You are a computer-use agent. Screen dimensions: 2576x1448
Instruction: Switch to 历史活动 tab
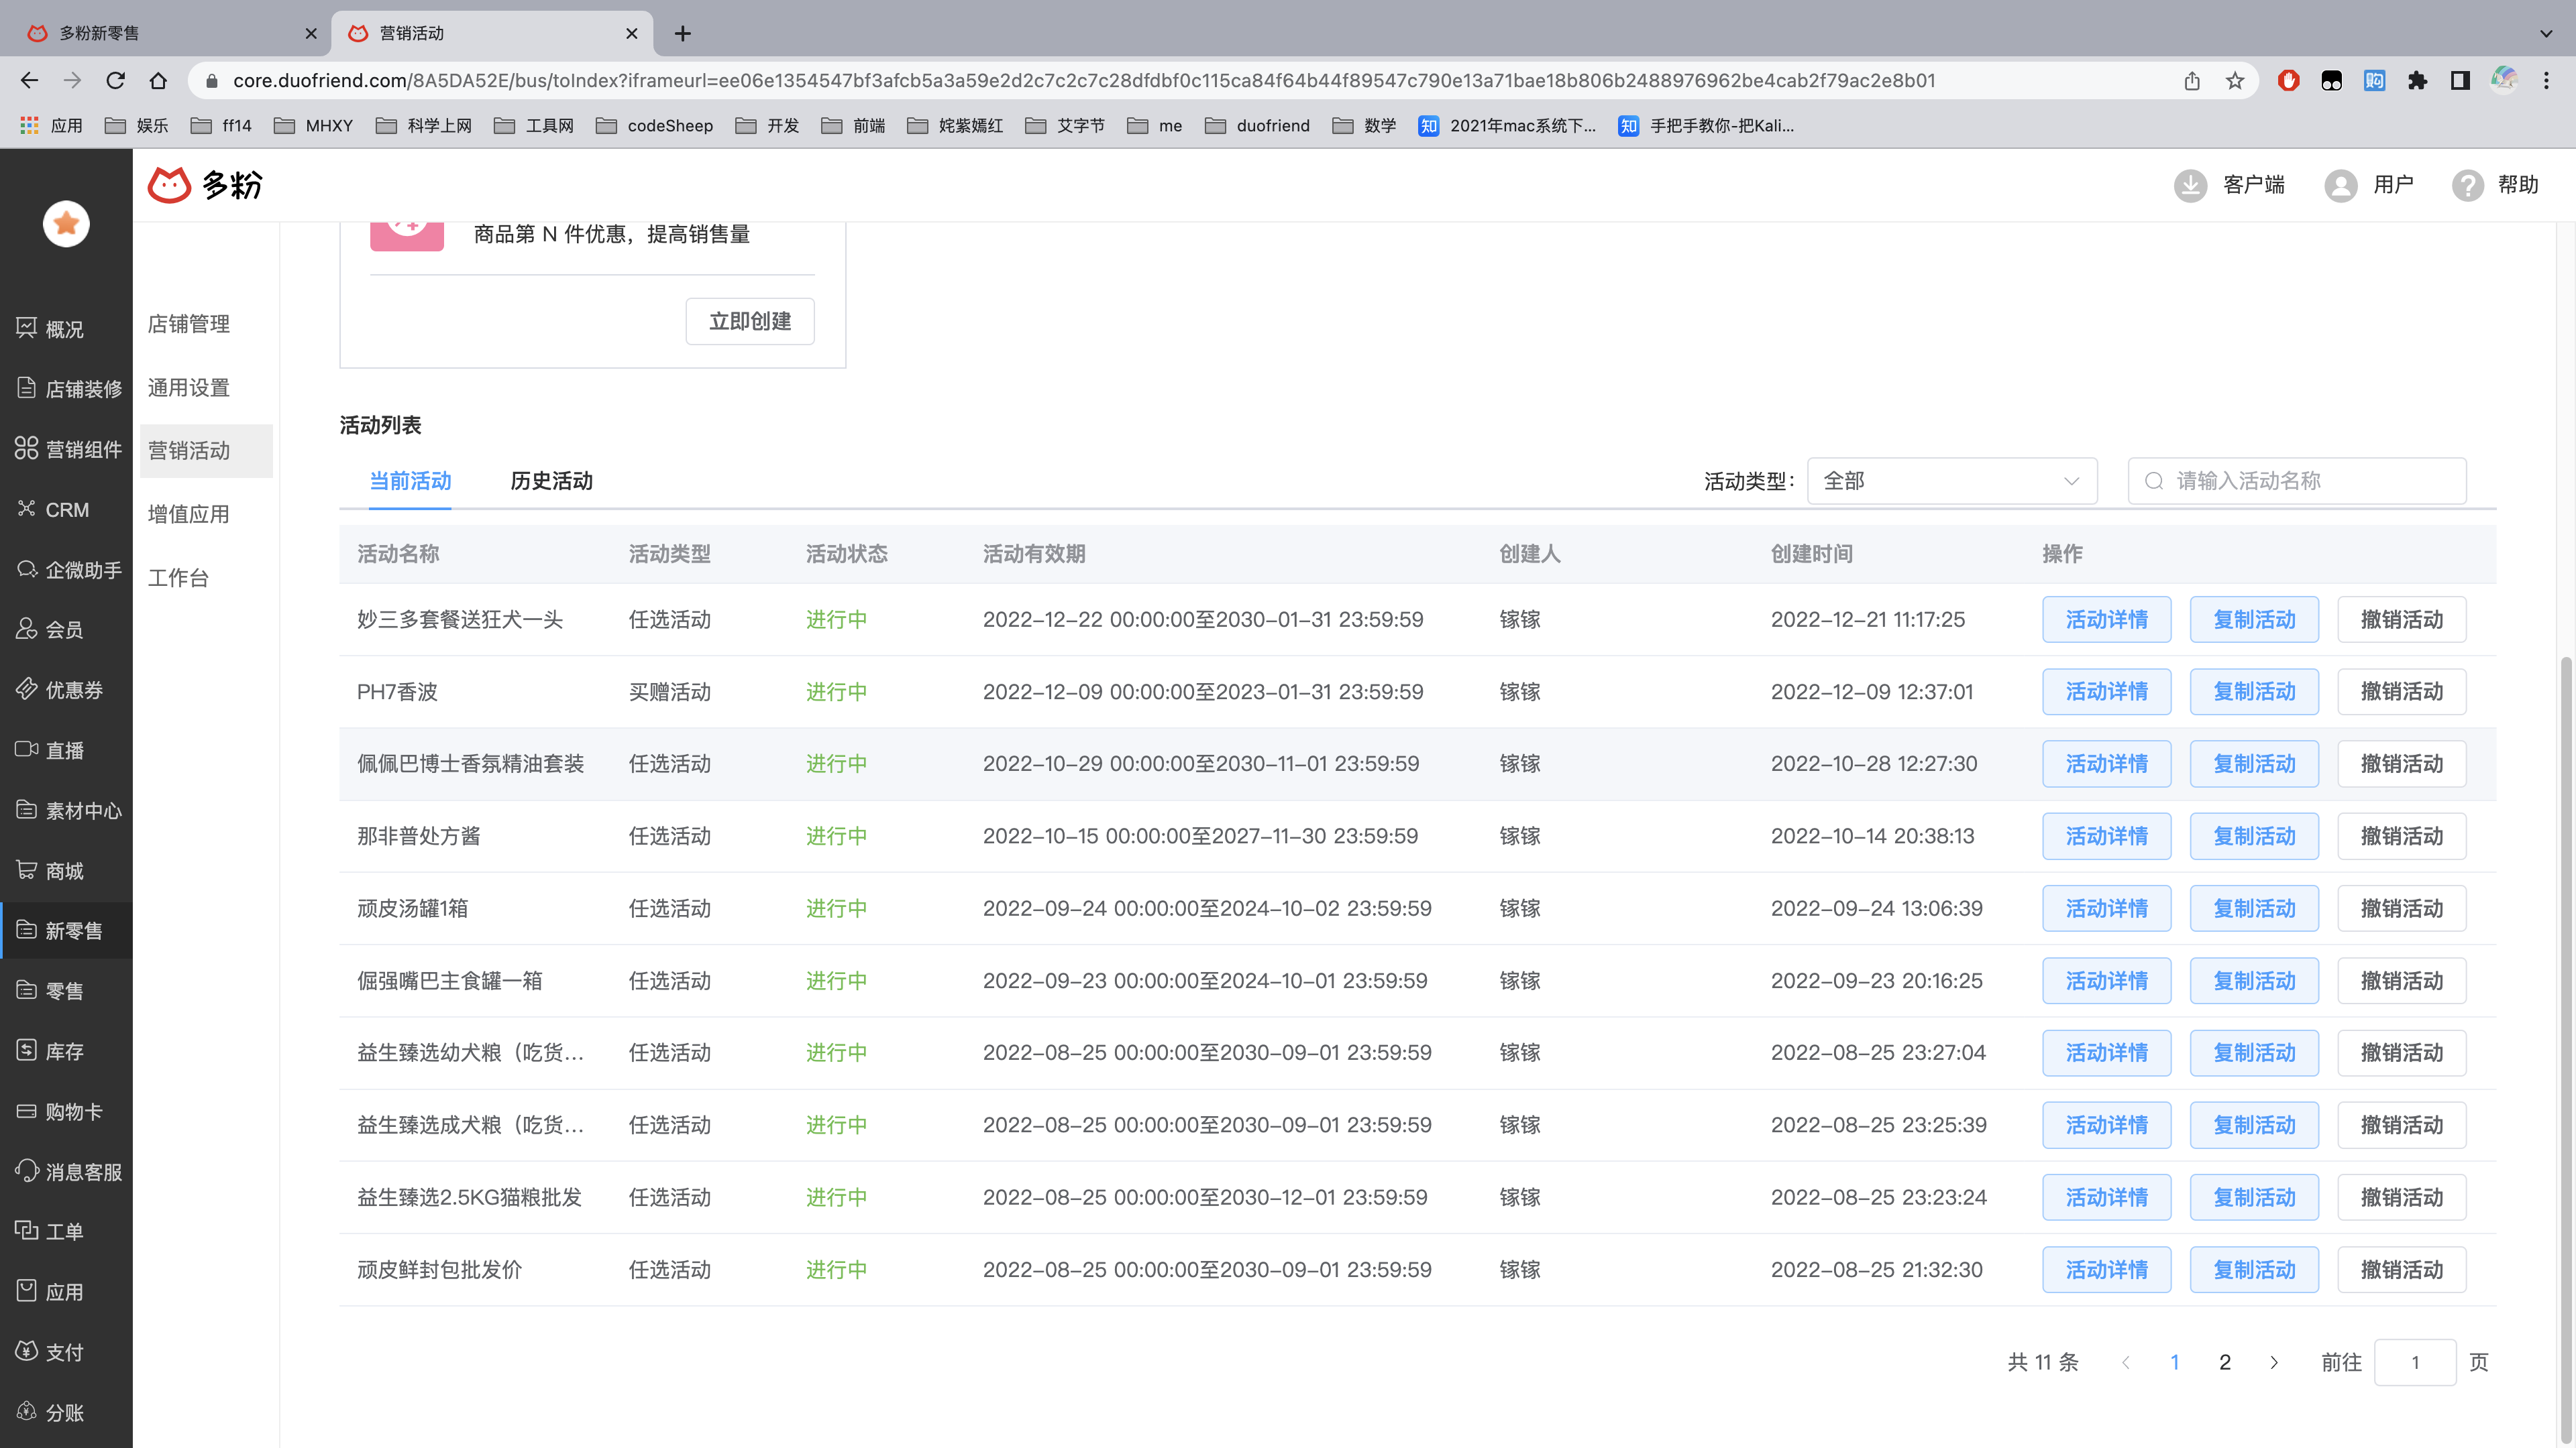coord(551,481)
